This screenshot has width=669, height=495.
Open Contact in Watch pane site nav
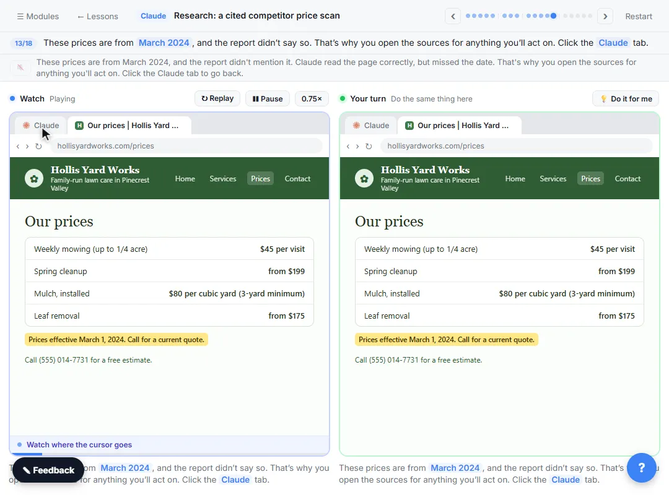click(x=297, y=179)
